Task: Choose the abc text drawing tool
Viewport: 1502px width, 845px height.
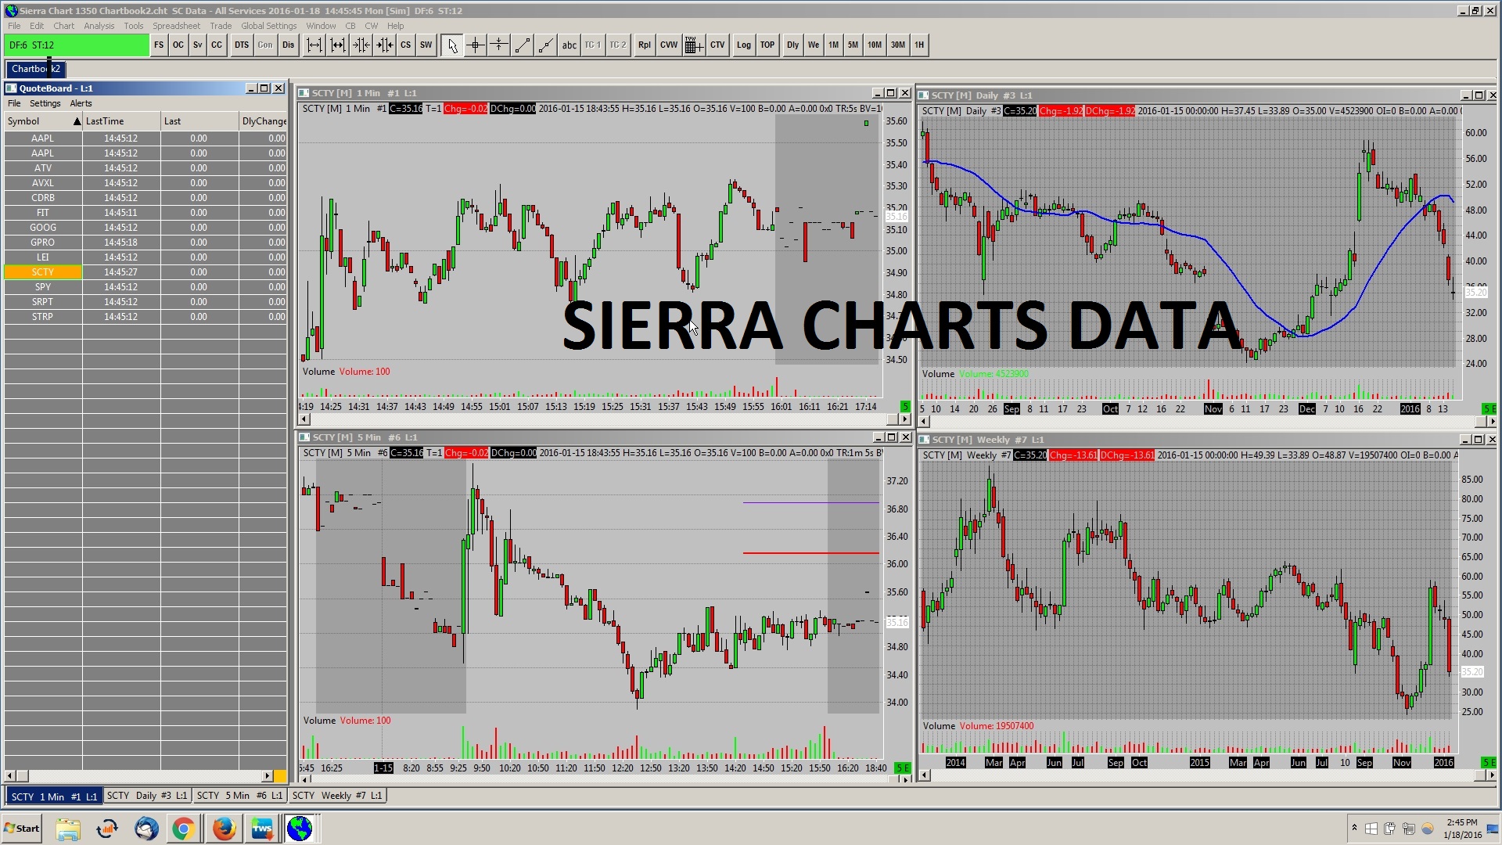Action: coord(569,45)
